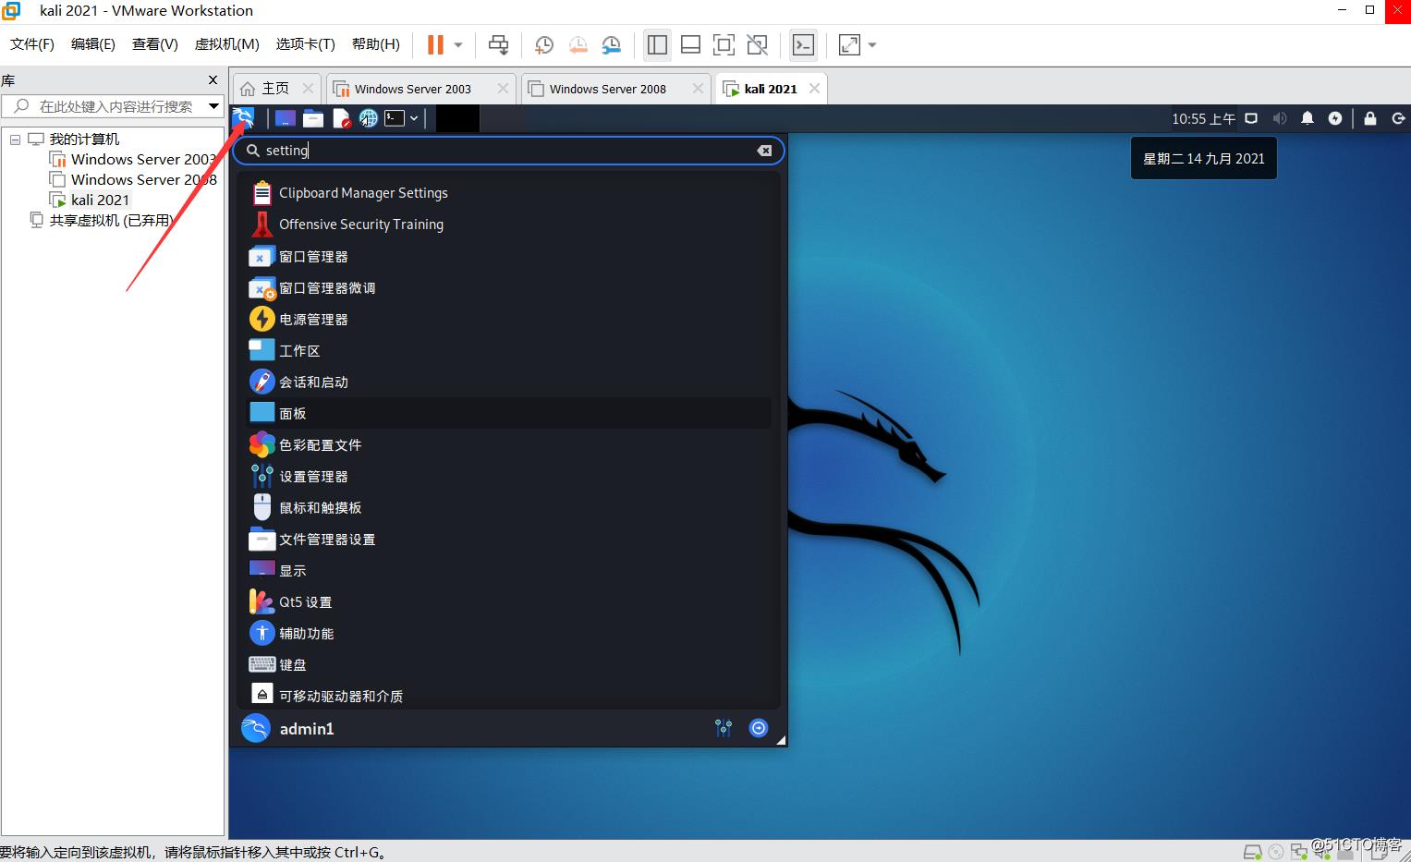Close the library panel
1411x862 pixels.
pyautogui.click(x=213, y=80)
